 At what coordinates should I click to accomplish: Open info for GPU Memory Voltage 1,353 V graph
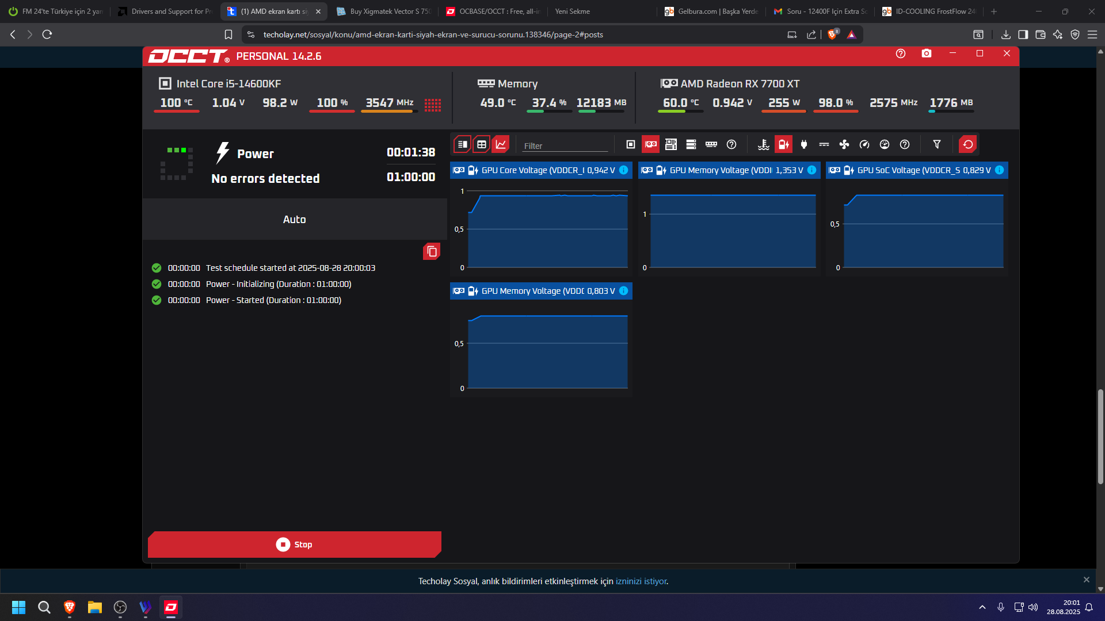(811, 170)
